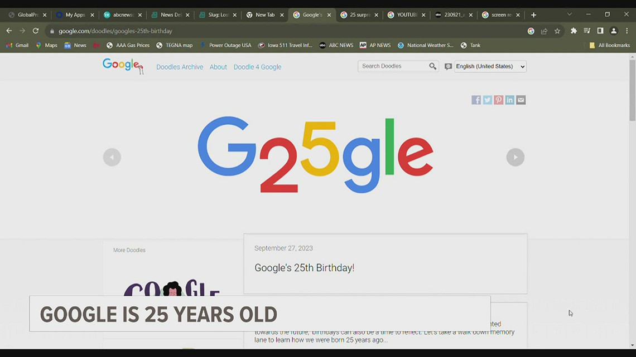Open the ABC NEWS bookmark
636x357 pixels.
point(336,45)
